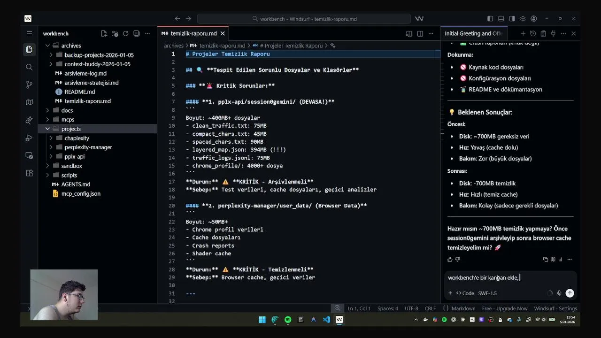This screenshot has height=338, width=601.
Task: Start a new Cascade conversation
Action: coord(523,33)
